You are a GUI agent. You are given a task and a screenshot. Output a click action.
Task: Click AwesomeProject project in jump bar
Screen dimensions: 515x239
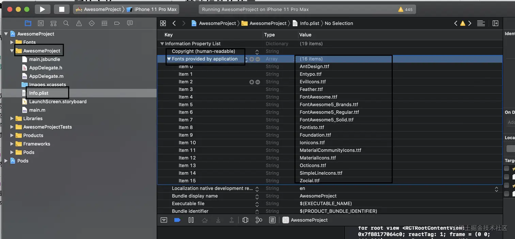[x=214, y=23]
